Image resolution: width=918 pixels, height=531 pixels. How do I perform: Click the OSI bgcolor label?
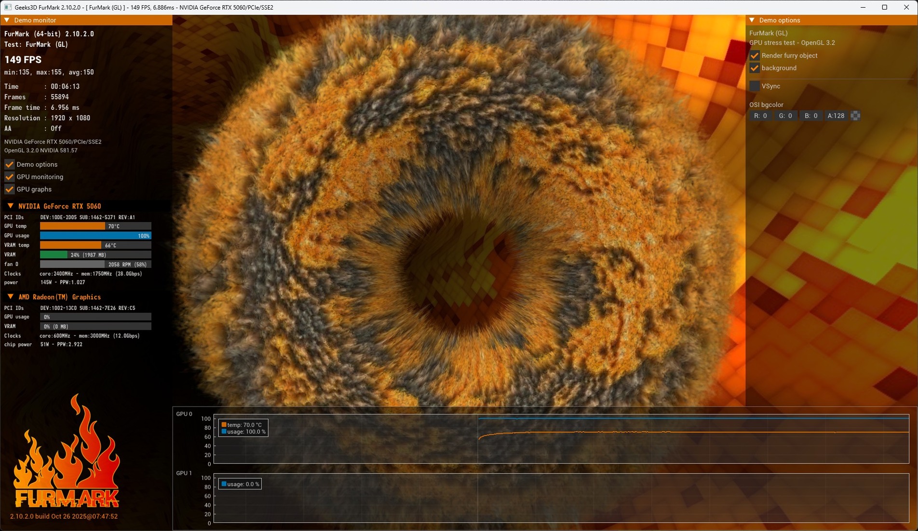pyautogui.click(x=766, y=105)
